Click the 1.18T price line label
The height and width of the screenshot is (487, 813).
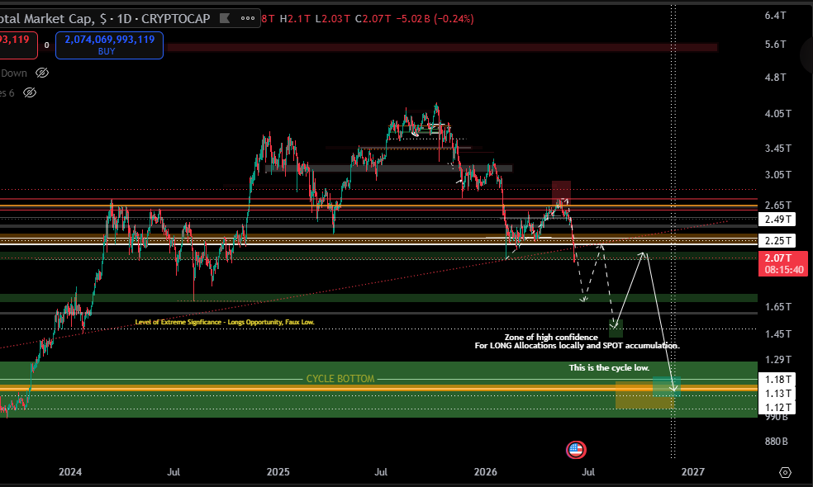[x=777, y=379]
